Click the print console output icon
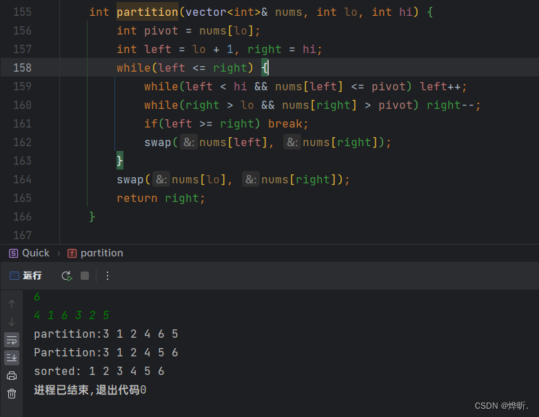Screen dimensions: 539x417 (12, 376)
